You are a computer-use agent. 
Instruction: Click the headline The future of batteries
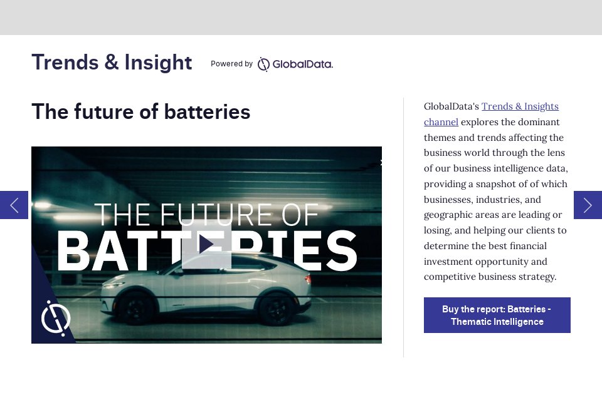click(x=141, y=112)
